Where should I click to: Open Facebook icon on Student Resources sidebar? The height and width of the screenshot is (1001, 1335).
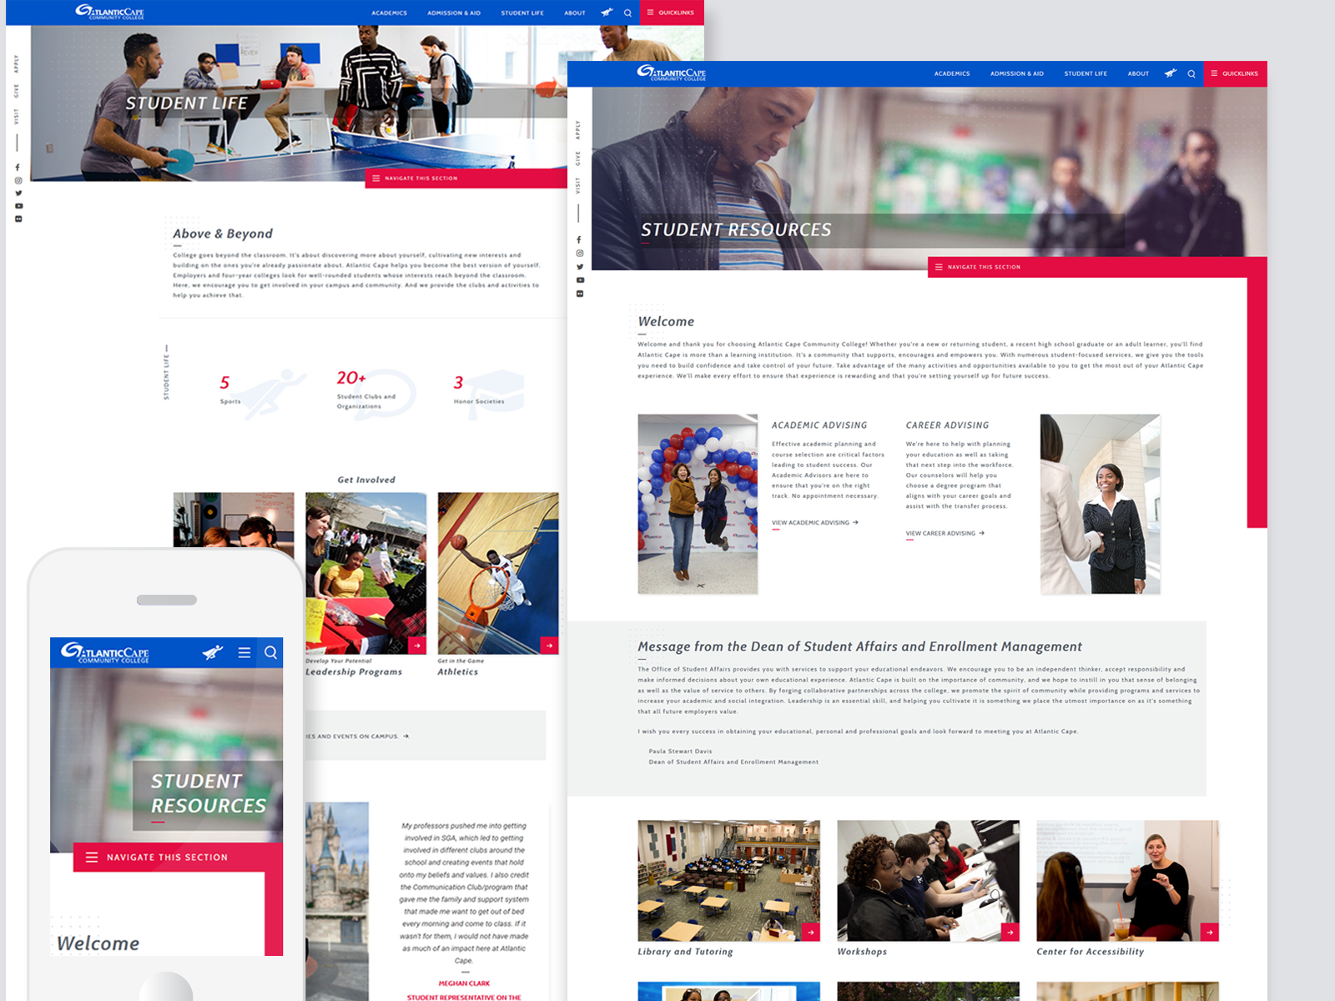[579, 240]
